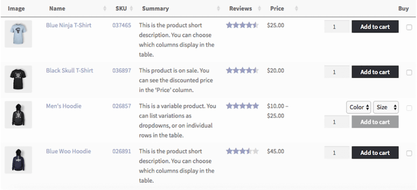This screenshot has height=190, width=417.
Task: Click the Name column header
Action: [57, 9]
